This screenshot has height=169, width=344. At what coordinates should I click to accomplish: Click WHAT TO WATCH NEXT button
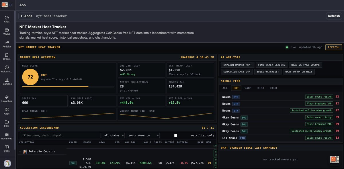tap(299, 72)
